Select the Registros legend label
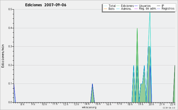 pyautogui.click(x=168, y=9)
